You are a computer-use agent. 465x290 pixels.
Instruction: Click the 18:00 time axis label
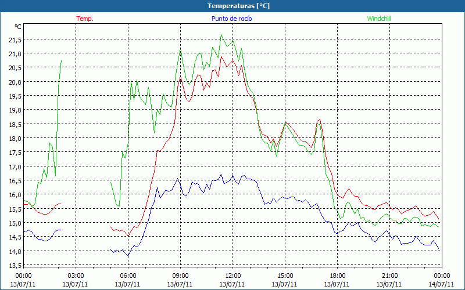338,276
